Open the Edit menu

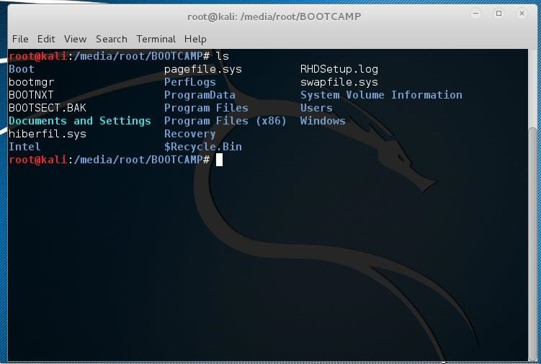[x=46, y=39]
